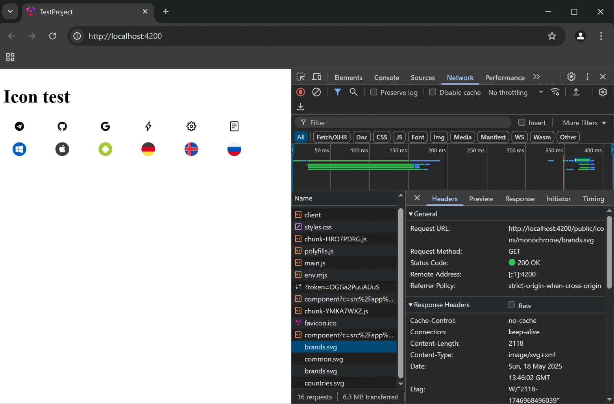This screenshot has width=614, height=404.
Task: Filter requests by Fetch/XHR
Action: click(331, 137)
